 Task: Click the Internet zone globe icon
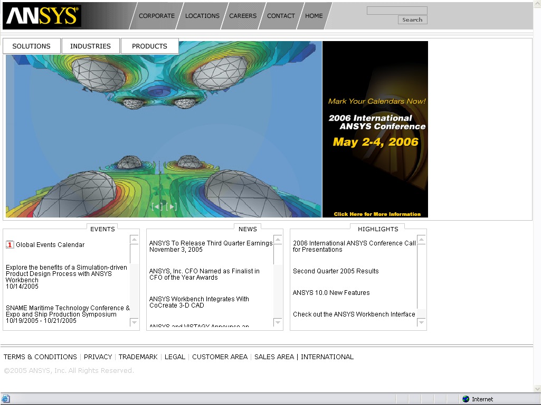coord(466,399)
